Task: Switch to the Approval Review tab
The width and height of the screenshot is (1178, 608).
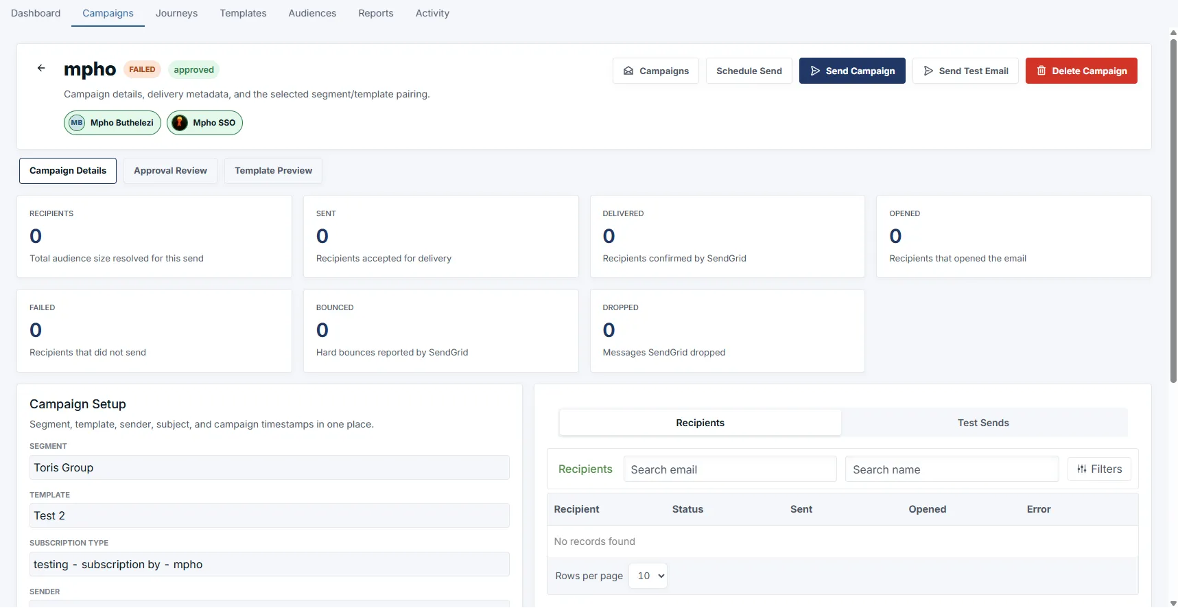Action: (x=170, y=171)
